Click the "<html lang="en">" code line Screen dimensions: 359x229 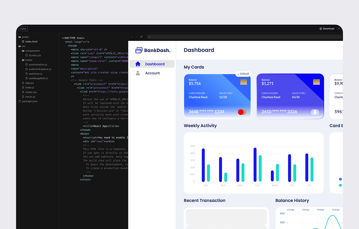(x=77, y=42)
